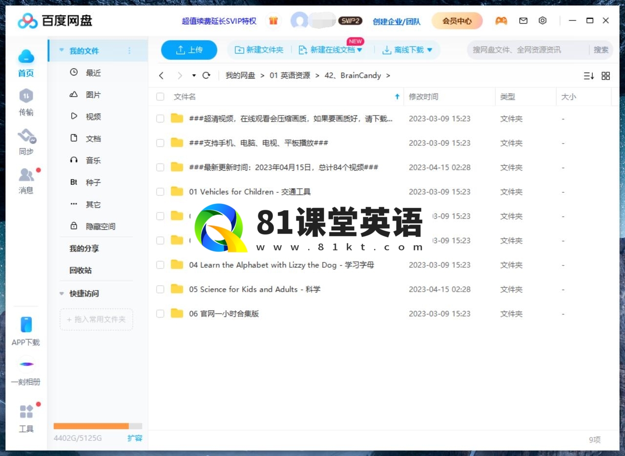Toggle the select-all checkbox in header

coord(160,97)
